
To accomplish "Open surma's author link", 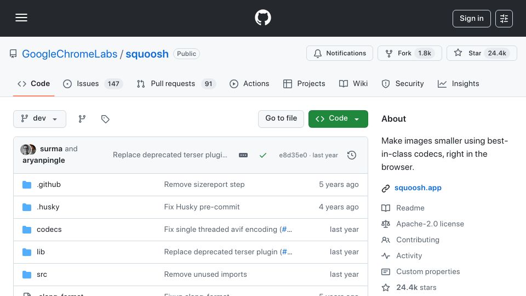I will tap(51, 149).
